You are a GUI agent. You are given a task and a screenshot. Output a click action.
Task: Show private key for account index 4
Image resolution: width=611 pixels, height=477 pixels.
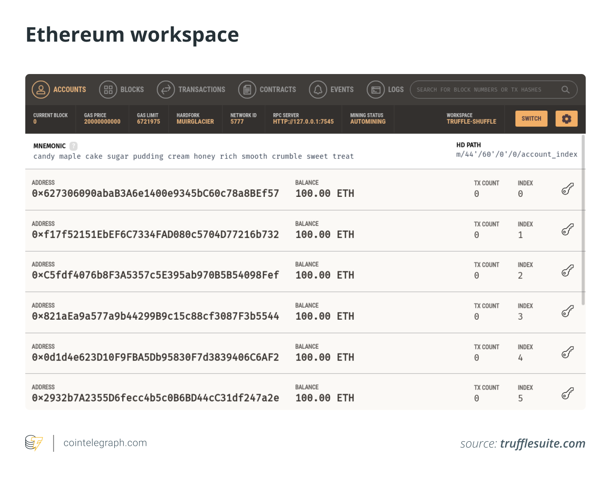tap(567, 353)
